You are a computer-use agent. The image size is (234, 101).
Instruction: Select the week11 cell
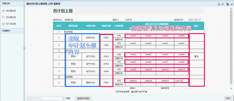point(165,70)
